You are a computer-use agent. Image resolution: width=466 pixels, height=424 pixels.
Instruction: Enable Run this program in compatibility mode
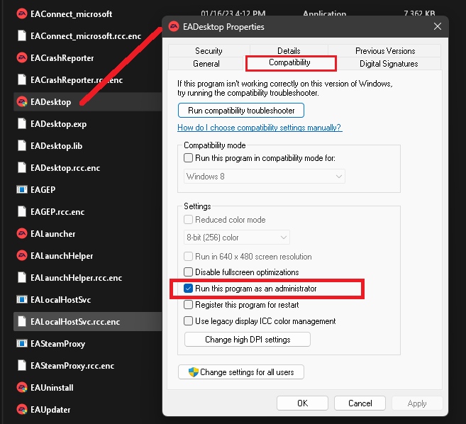point(188,158)
